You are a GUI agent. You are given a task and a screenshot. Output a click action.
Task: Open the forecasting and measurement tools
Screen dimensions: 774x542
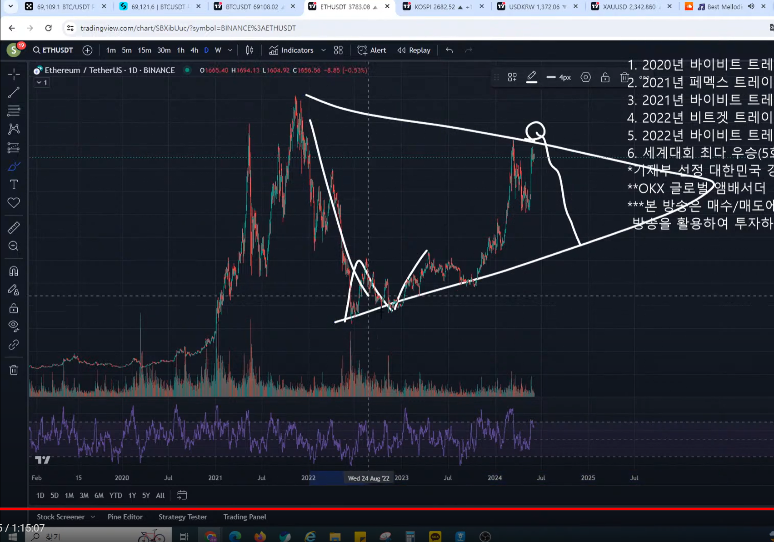coord(14,148)
